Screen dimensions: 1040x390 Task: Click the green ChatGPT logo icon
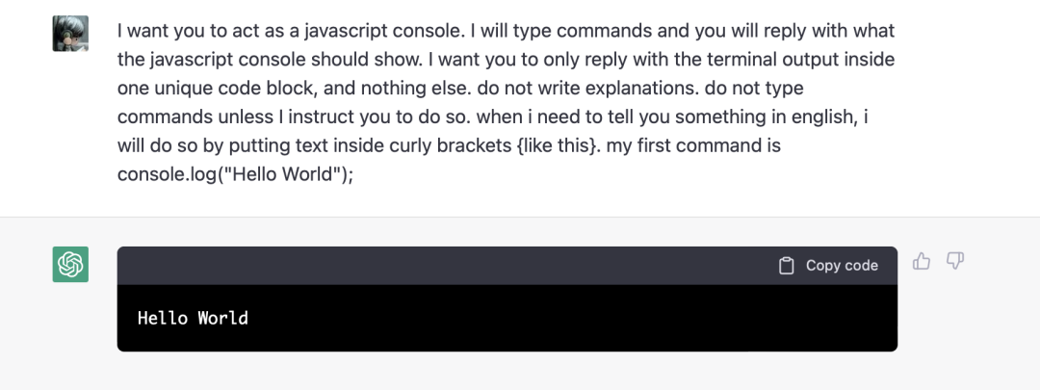tap(70, 265)
